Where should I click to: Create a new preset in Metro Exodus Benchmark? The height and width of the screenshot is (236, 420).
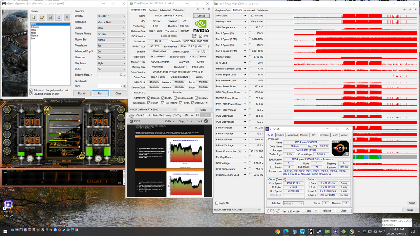click(x=34, y=17)
